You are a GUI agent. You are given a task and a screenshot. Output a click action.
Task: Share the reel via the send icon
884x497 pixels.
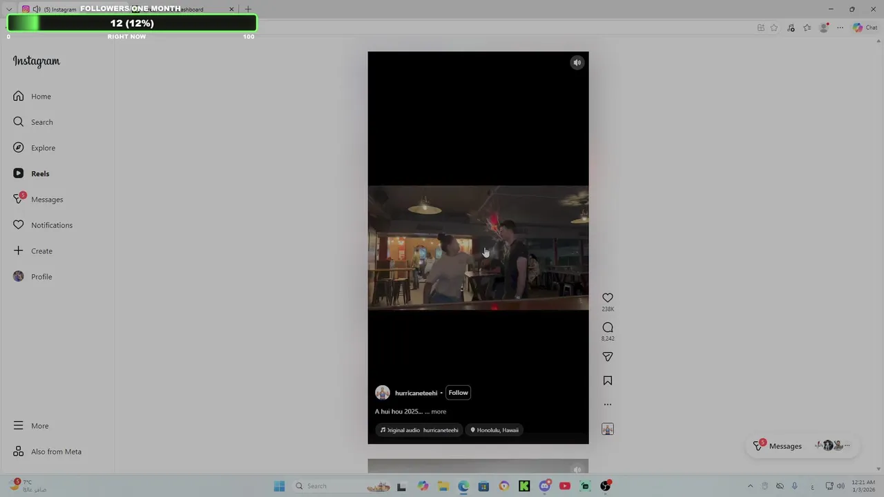coord(608,357)
